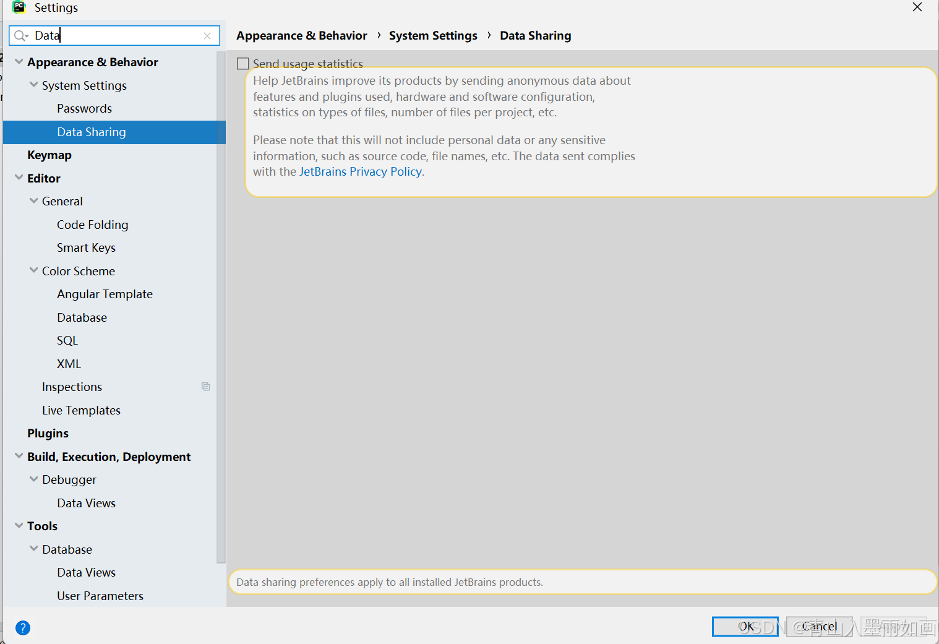Enable Send usage statistics checkbox
This screenshot has width=939, height=644.
(x=243, y=64)
